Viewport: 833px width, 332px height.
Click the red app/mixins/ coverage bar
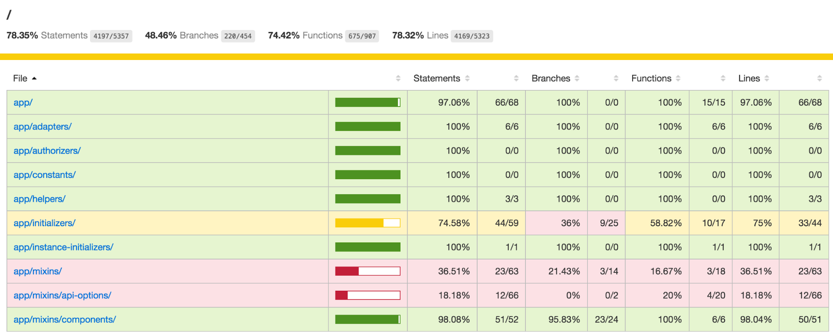pyautogui.click(x=368, y=272)
